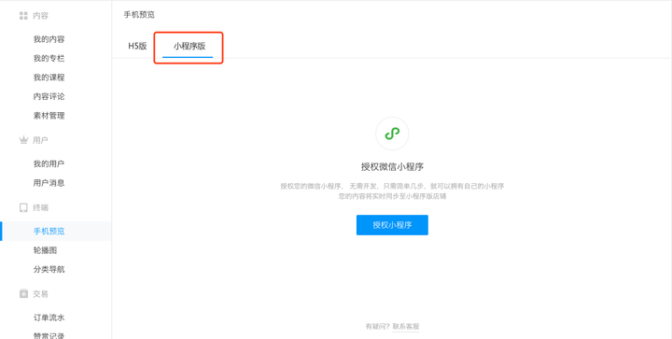The width and height of the screenshot is (672, 339).
Task: Switch to the H5版 tab
Action: pyautogui.click(x=137, y=46)
